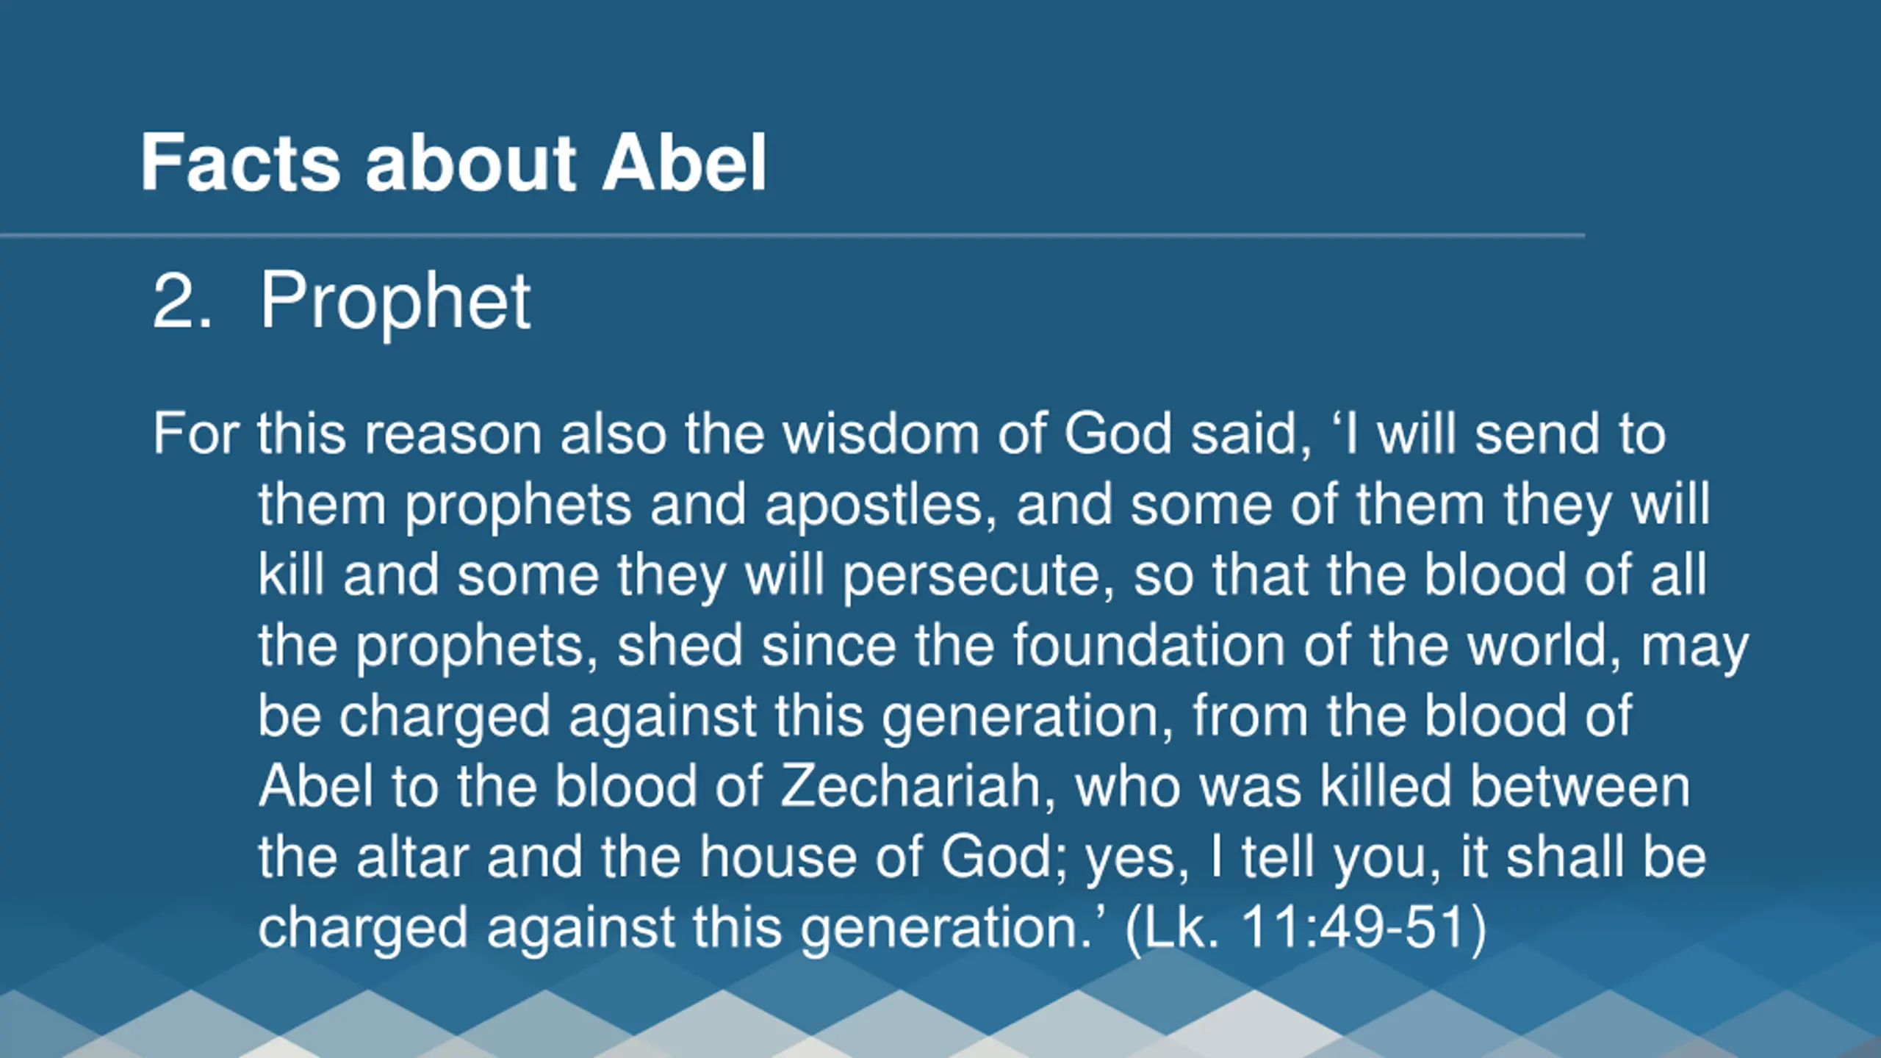
Task: Select the word "Prophet" in the heading
Action: pyautogui.click(x=395, y=302)
